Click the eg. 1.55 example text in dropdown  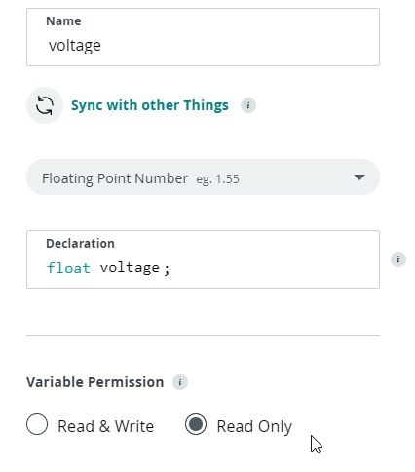click(217, 179)
